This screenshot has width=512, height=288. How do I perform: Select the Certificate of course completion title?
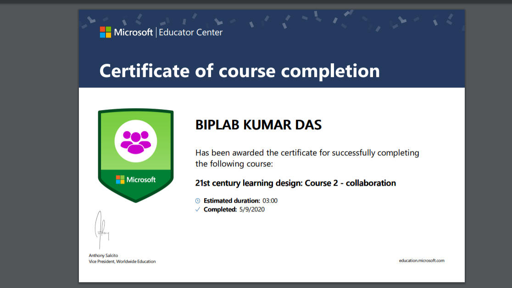[239, 71]
